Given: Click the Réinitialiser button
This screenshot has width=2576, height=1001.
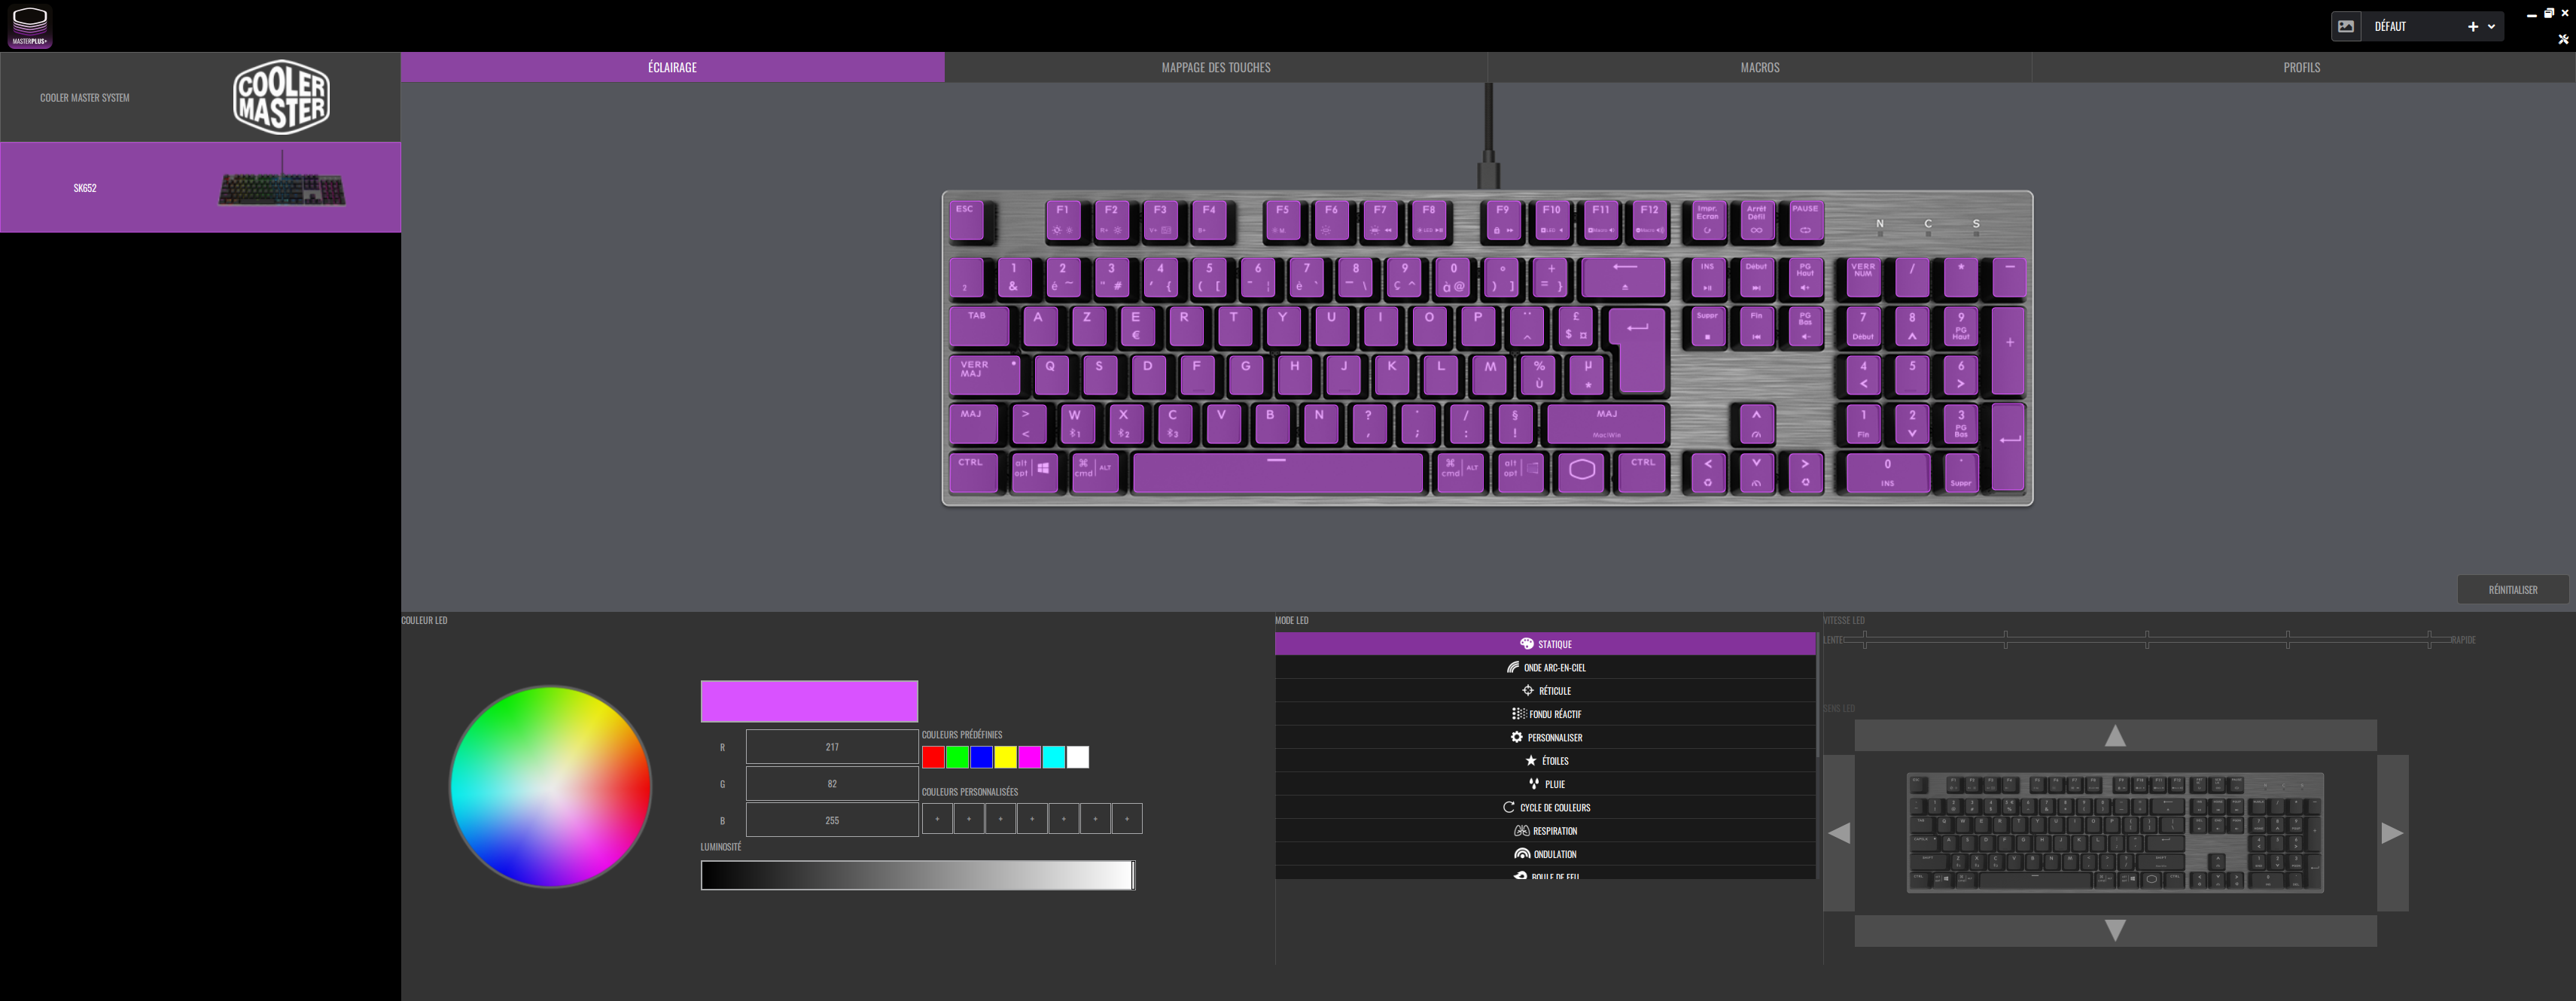Looking at the screenshot, I should (x=2512, y=590).
